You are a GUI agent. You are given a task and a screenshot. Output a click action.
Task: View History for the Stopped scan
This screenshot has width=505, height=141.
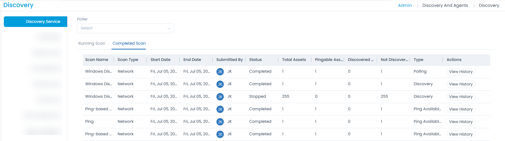460,97
